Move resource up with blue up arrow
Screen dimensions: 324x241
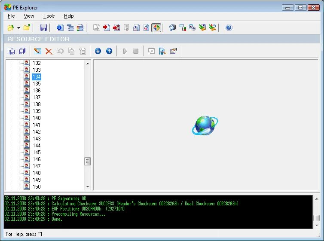tap(109, 51)
